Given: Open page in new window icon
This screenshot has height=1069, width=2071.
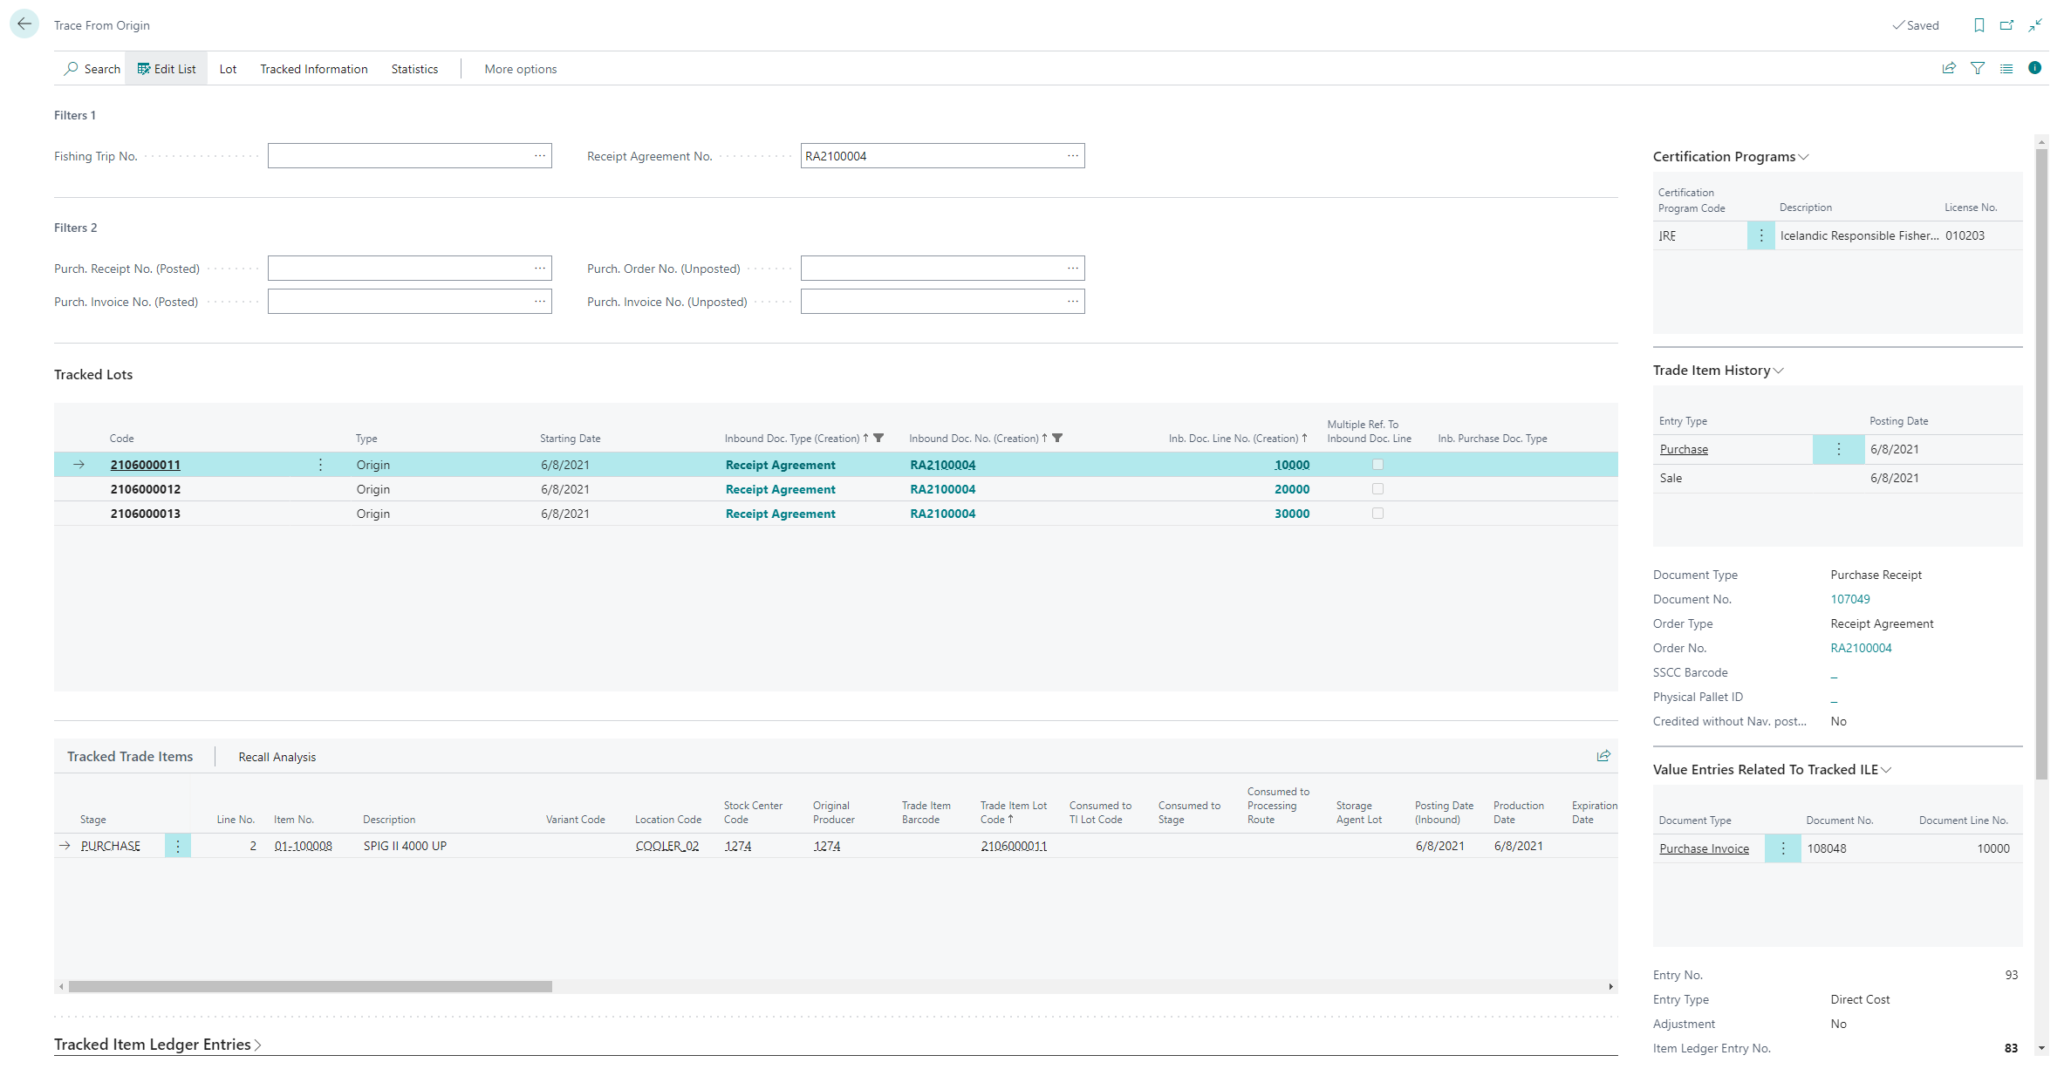Looking at the screenshot, I should point(2006,25).
